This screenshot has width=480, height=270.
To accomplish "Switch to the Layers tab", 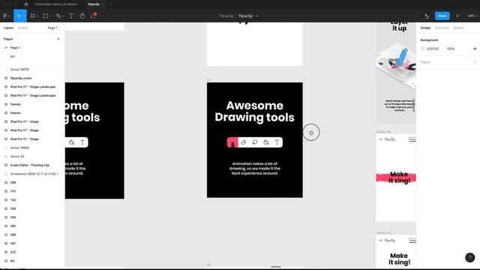I will point(8,28).
